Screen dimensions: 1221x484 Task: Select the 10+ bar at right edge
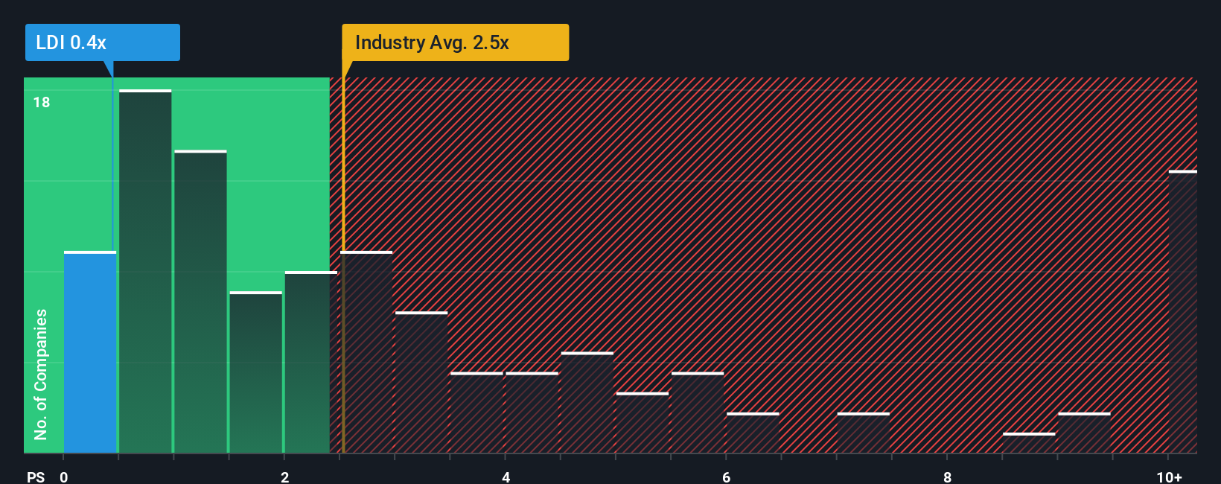1182,311
